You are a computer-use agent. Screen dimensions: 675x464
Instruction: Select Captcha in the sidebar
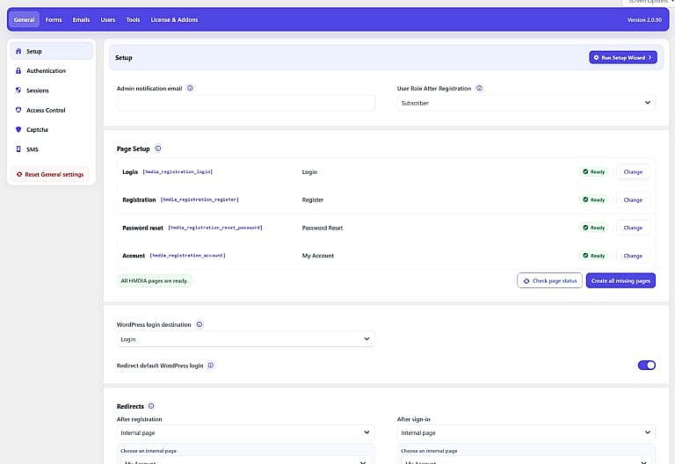click(51, 129)
